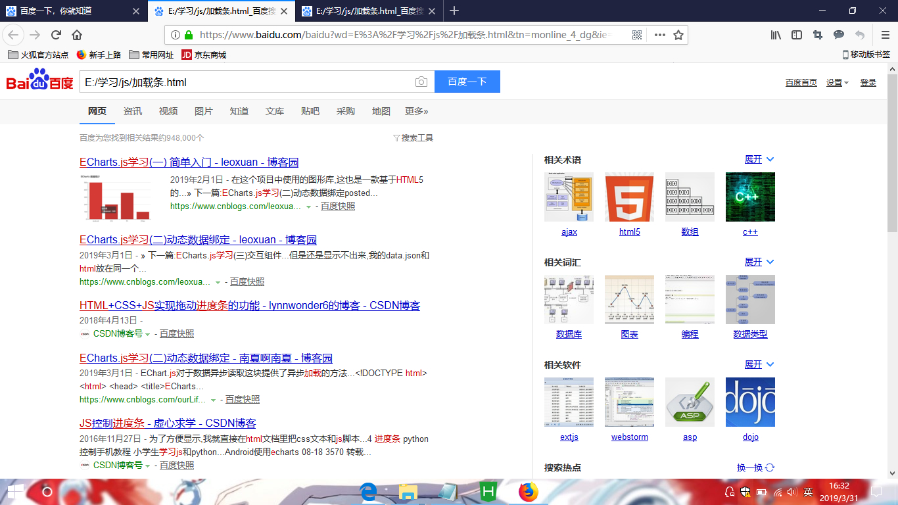
Task: Open the QR code icon in the address bar
Action: (637, 35)
